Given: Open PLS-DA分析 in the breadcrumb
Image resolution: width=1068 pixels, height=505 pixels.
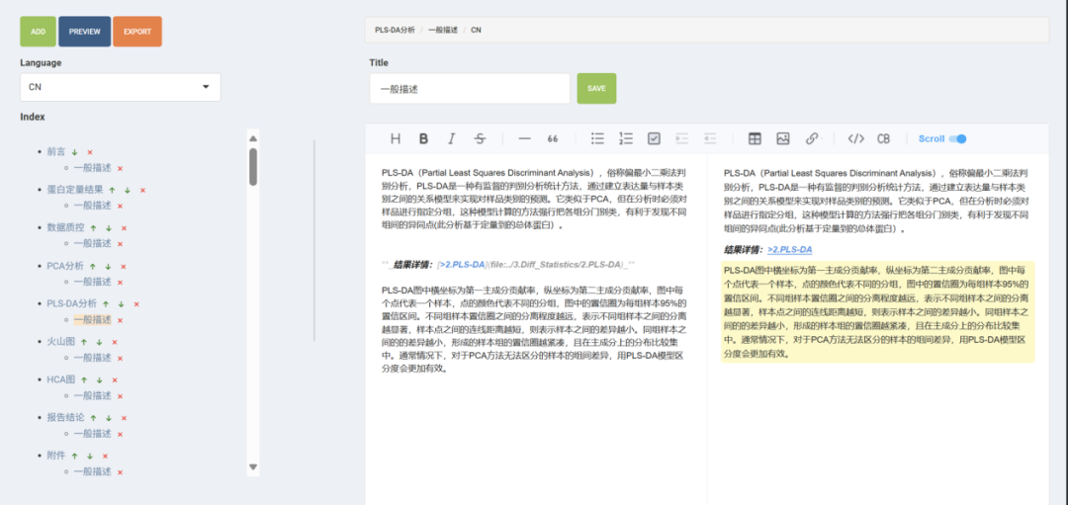Looking at the screenshot, I should (395, 31).
